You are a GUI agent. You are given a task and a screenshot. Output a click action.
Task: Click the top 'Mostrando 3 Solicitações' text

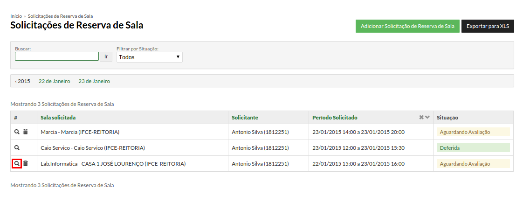pos(62,104)
